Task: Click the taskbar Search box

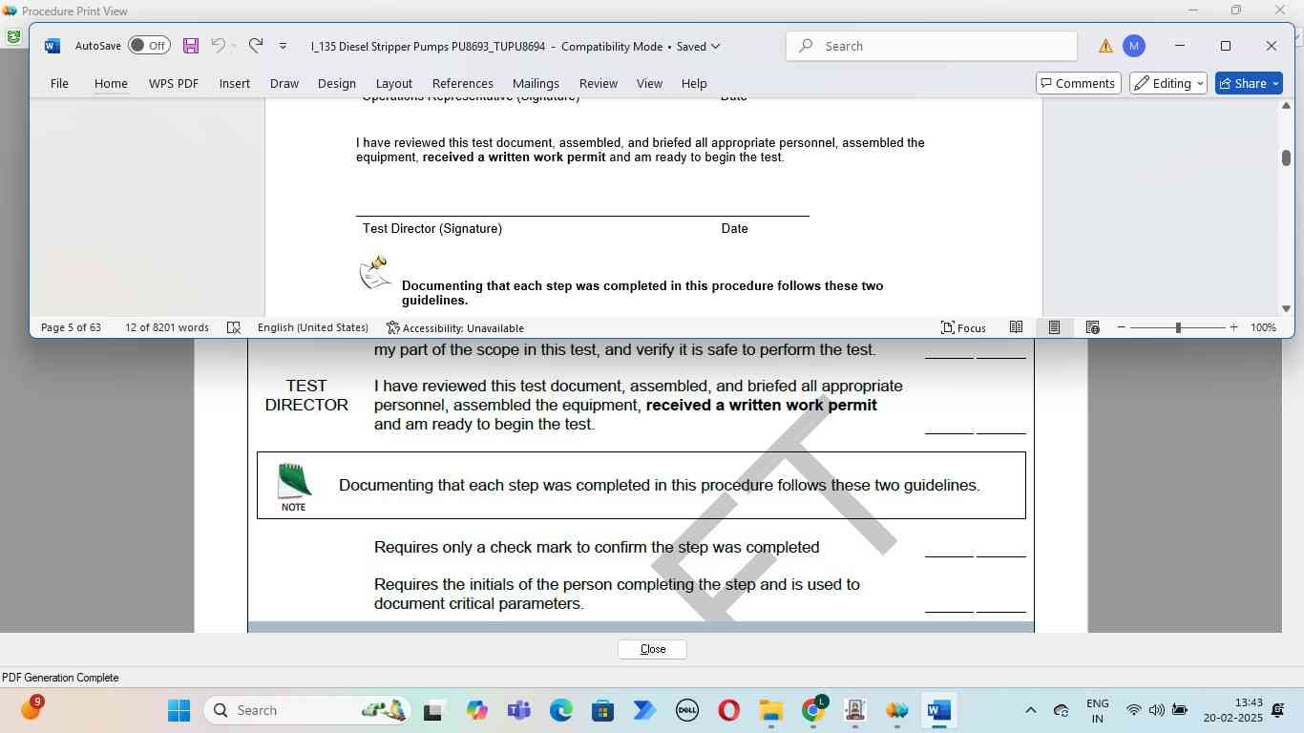Action: [308, 710]
